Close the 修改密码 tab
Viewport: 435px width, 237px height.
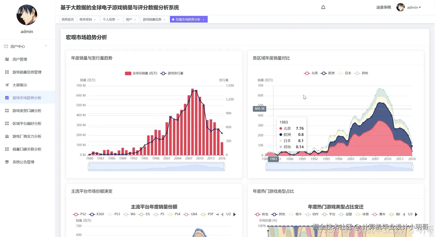coord(95,20)
